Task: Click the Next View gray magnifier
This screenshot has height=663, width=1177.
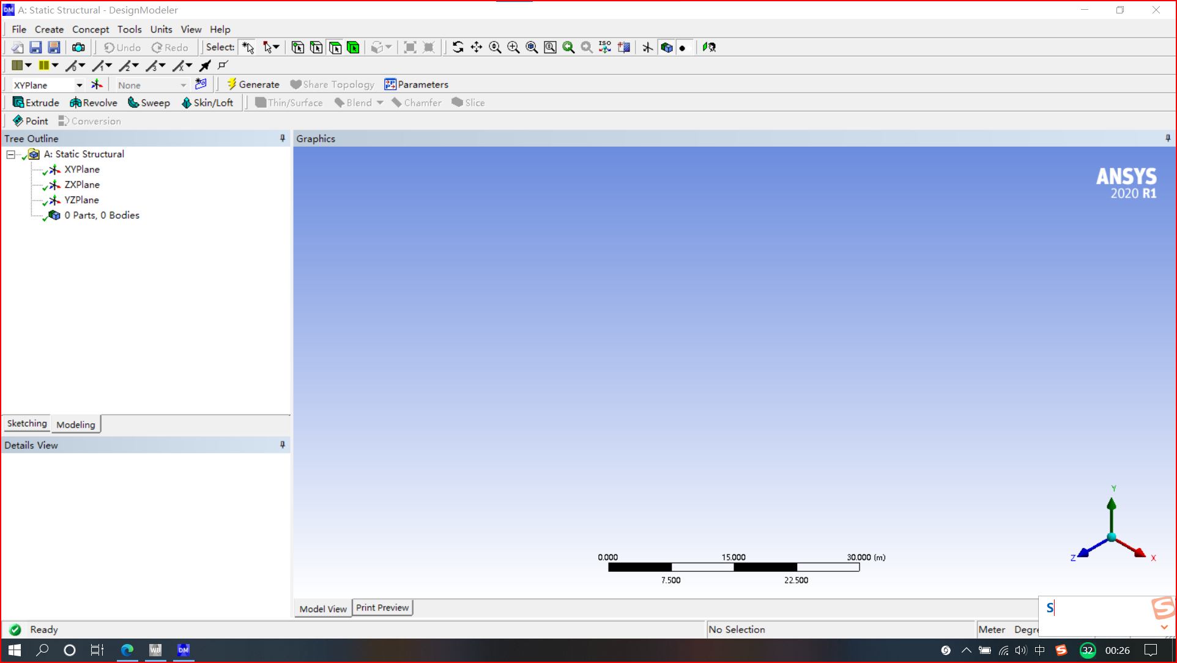Action: point(587,47)
